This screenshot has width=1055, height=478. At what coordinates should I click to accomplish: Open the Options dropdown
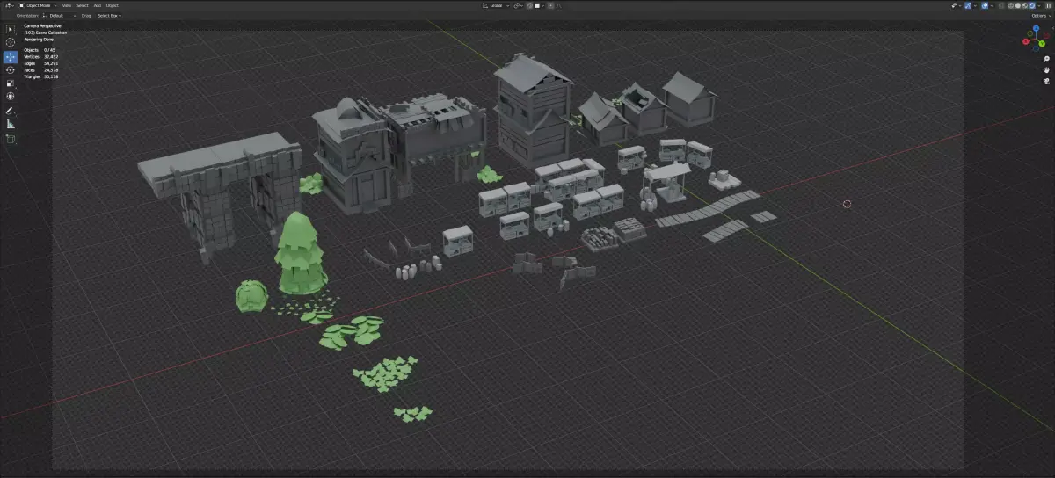point(1040,16)
